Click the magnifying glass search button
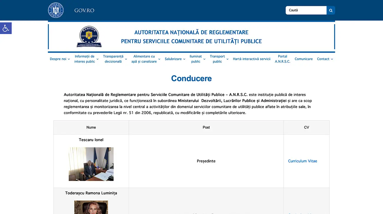The width and height of the screenshot is (383, 214). coord(331,10)
